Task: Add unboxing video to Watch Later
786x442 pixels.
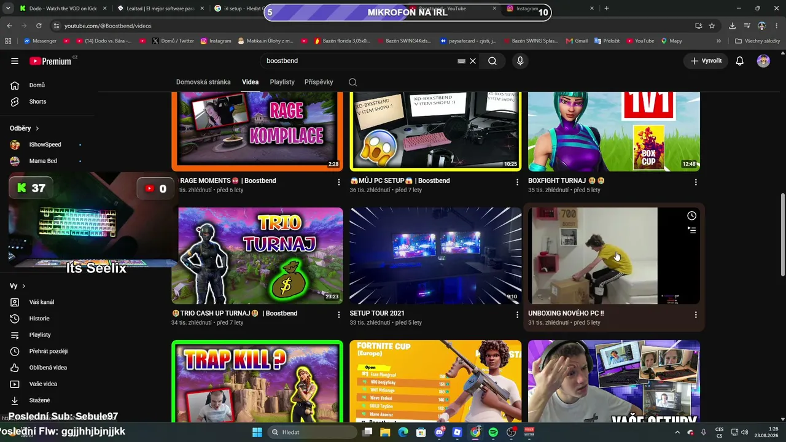Action: [x=691, y=215]
